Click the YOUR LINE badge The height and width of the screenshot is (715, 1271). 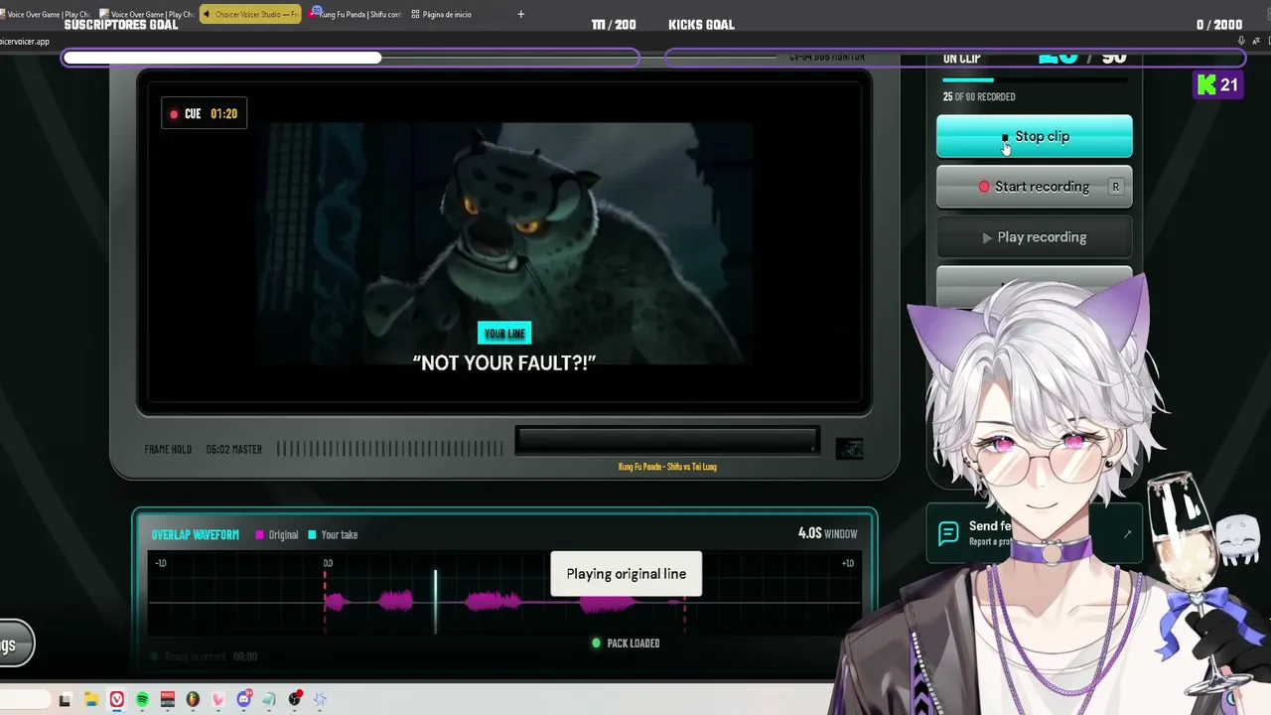point(504,334)
